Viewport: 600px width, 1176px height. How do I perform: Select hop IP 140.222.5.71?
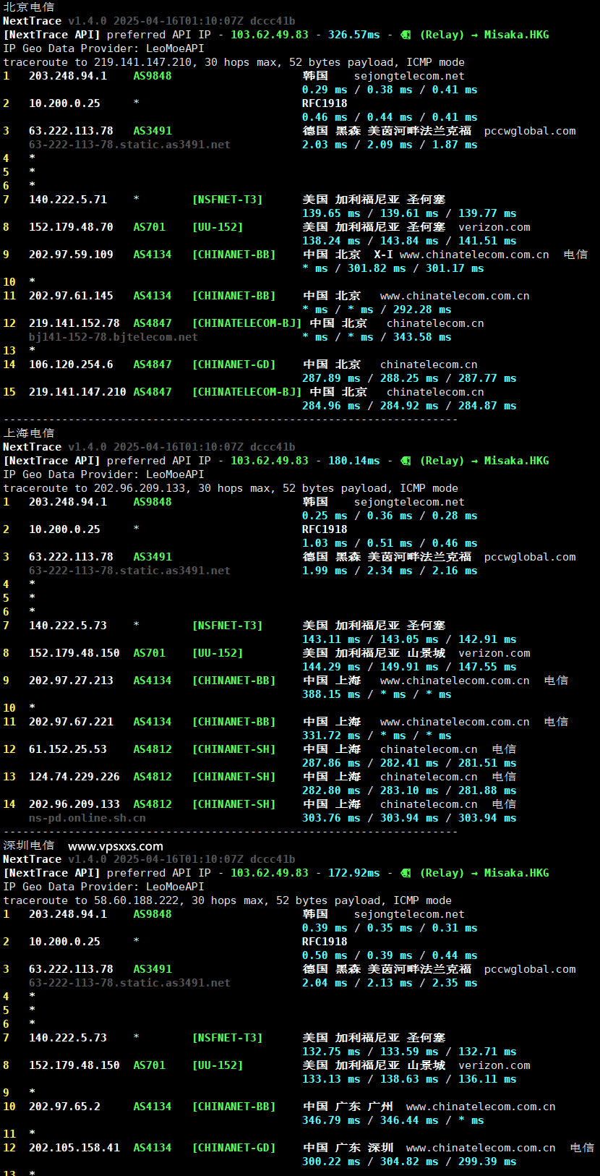pyautogui.click(x=68, y=200)
